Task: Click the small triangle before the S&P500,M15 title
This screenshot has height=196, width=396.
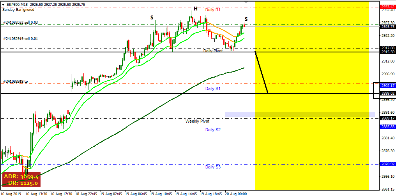Action: (x=3, y=5)
